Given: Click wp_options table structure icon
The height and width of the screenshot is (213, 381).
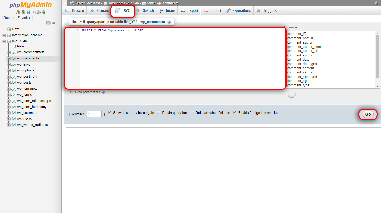Looking at the screenshot, I should coord(14,70).
